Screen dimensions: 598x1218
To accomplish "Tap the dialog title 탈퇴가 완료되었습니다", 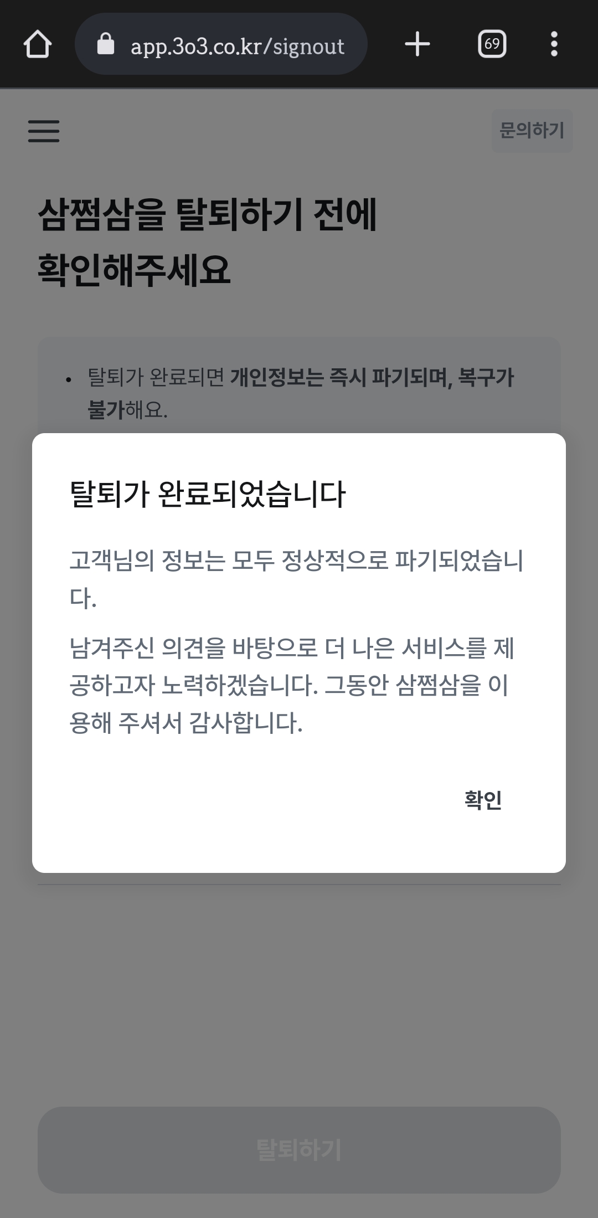I will [x=208, y=494].
